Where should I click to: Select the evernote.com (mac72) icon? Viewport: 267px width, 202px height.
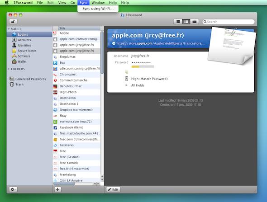click(55, 122)
